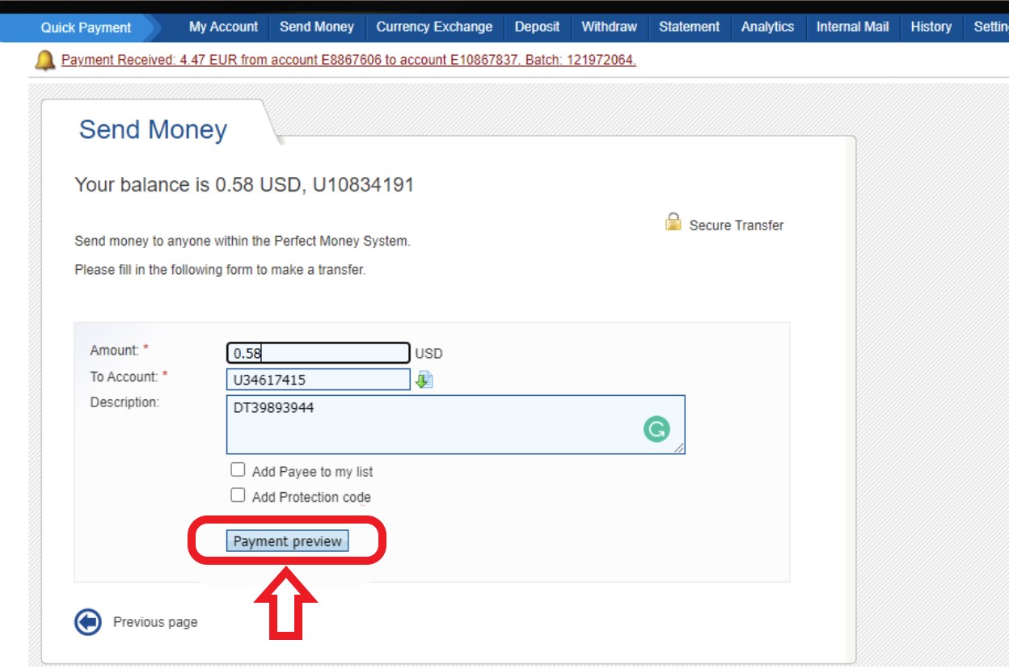Click the Payment preview button
This screenshot has height=669, width=1009.
point(287,541)
